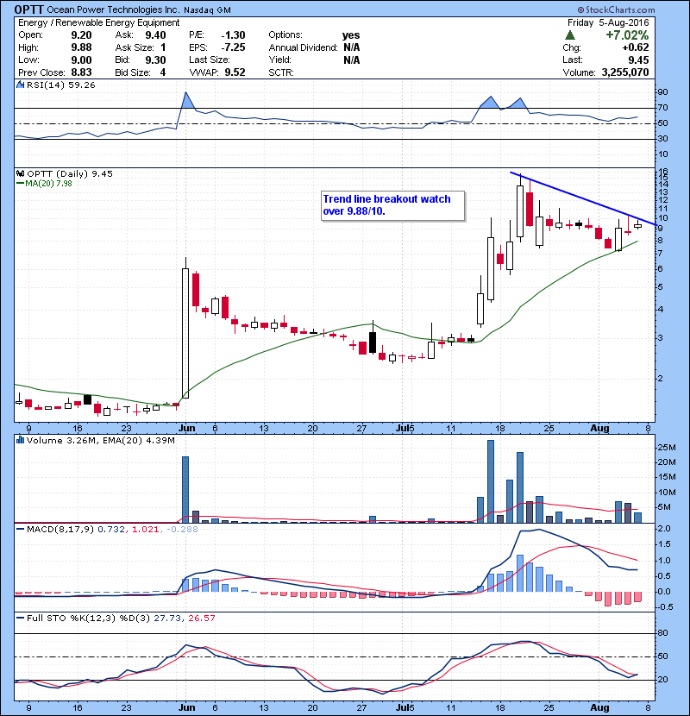Click the RSI indicator icon beside RSI(14)
Viewport: 690px width, 716px height.
pyautogui.click(x=20, y=85)
